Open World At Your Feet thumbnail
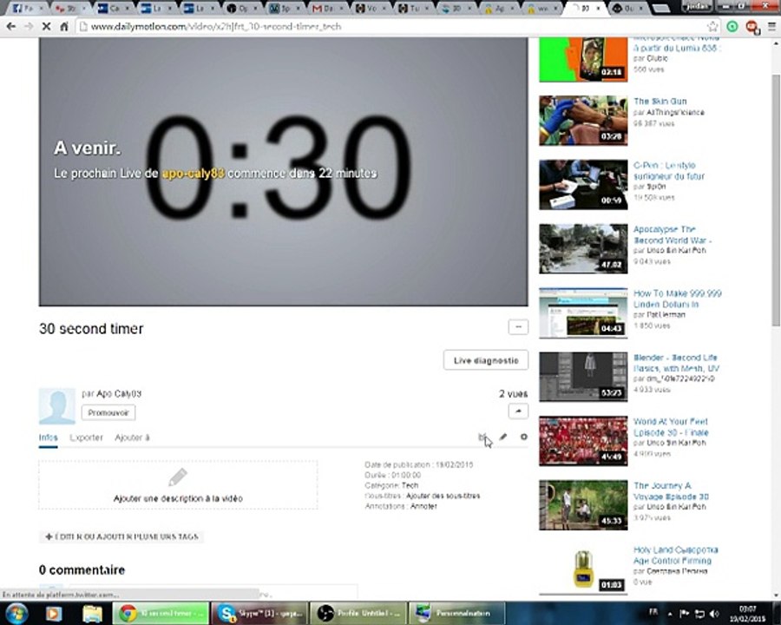 (x=583, y=441)
